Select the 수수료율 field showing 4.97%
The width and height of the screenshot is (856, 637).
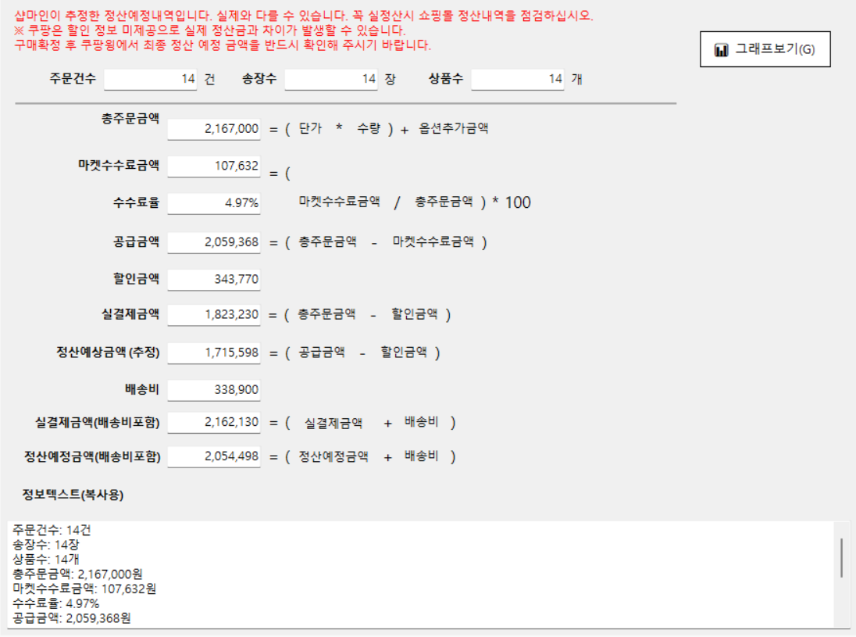[214, 203]
